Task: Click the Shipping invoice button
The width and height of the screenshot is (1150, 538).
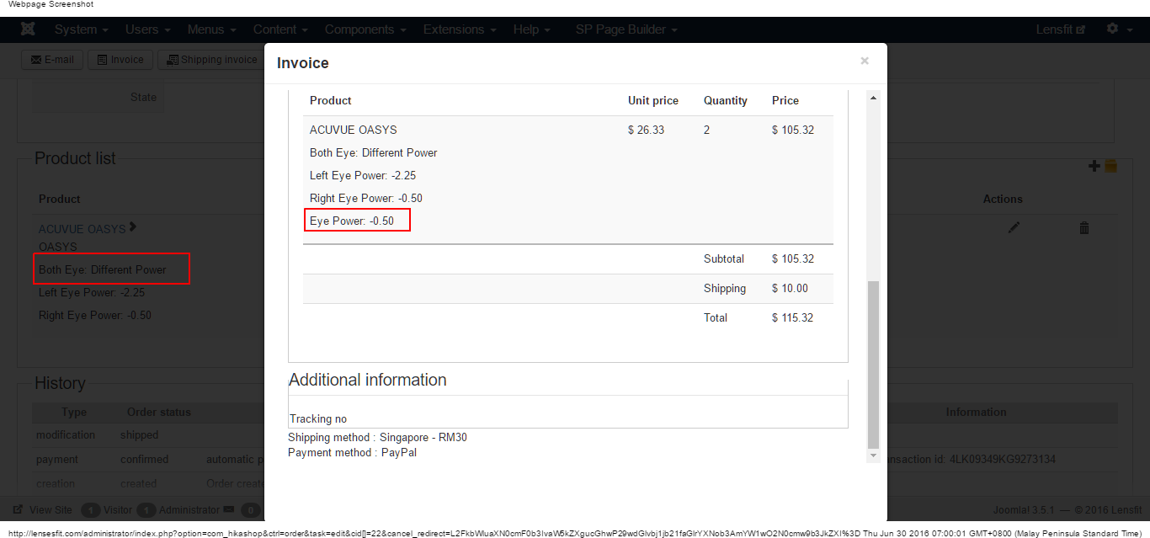Action: (x=211, y=60)
